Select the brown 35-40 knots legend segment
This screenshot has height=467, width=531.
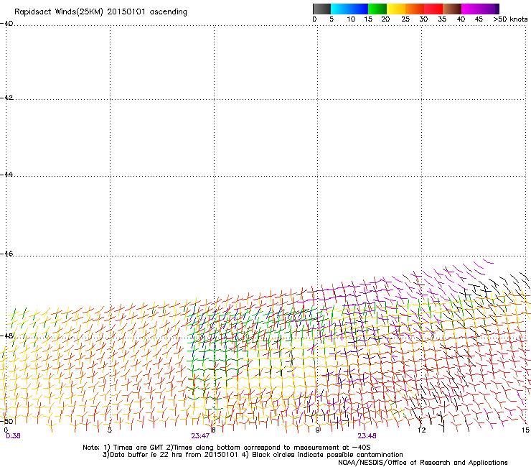point(452,9)
